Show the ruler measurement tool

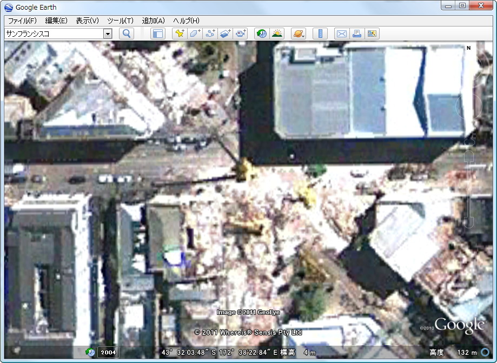[x=320, y=34]
